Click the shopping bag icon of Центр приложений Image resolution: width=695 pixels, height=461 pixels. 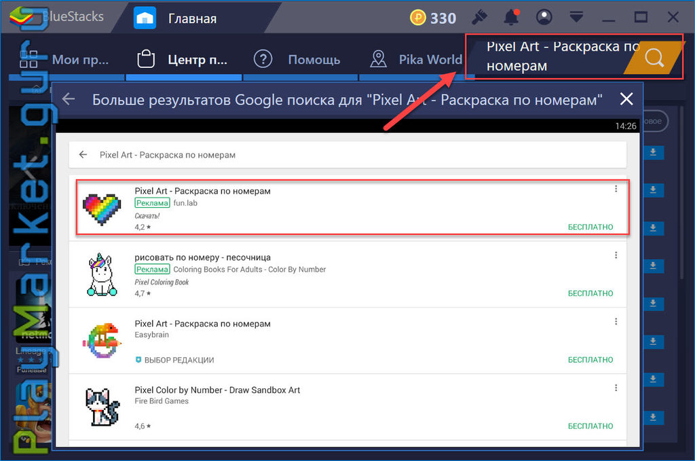tap(146, 58)
